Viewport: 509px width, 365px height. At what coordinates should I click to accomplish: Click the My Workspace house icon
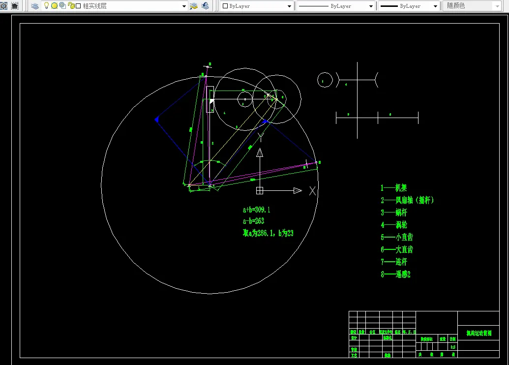pyautogui.click(x=15, y=5)
